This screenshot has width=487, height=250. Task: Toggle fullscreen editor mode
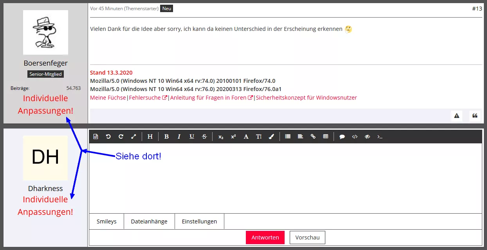[x=133, y=137]
